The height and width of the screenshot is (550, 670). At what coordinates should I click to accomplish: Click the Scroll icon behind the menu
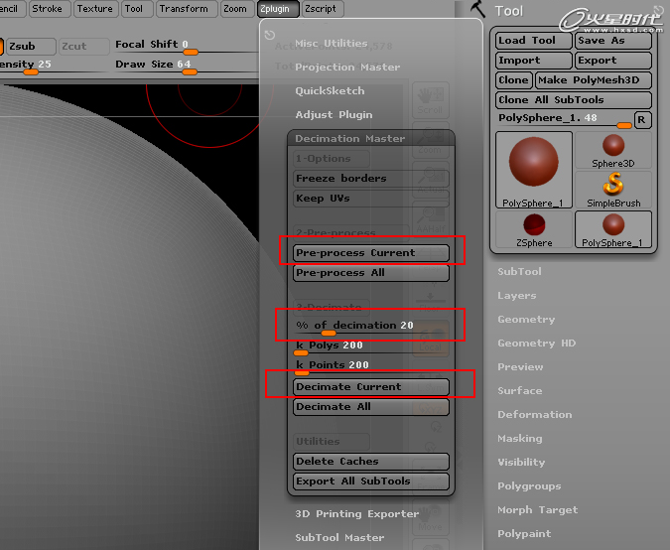pos(430,100)
